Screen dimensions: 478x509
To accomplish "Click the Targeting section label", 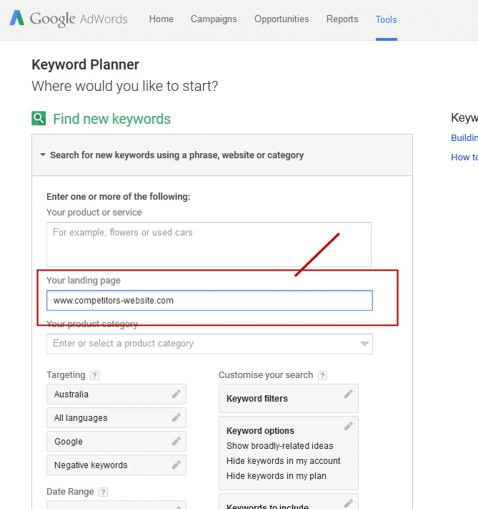I will (x=66, y=375).
